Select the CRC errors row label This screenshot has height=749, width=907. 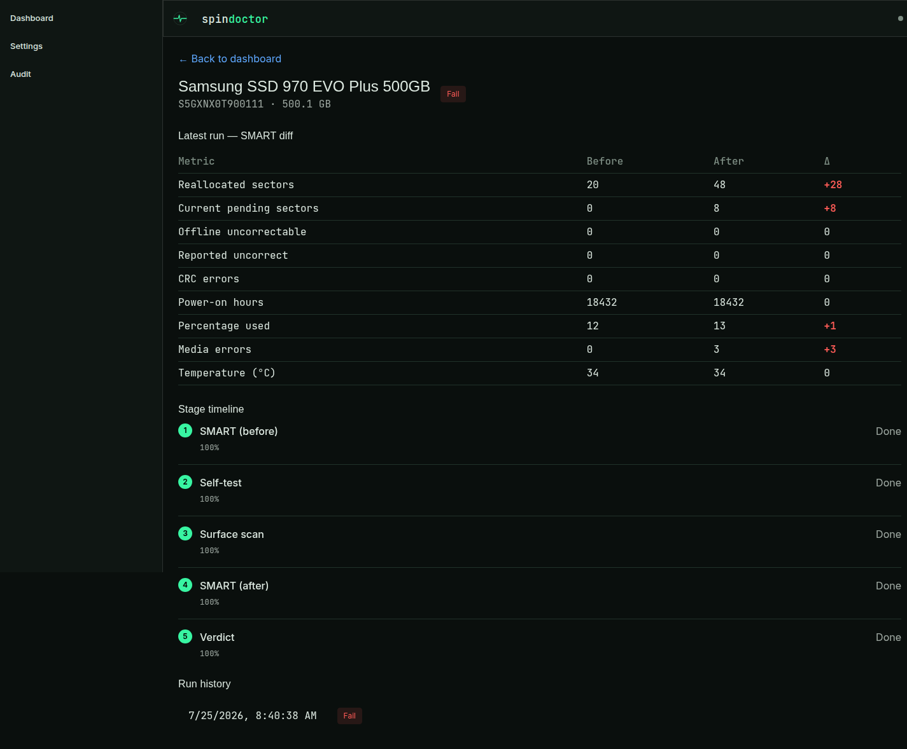pyautogui.click(x=209, y=279)
